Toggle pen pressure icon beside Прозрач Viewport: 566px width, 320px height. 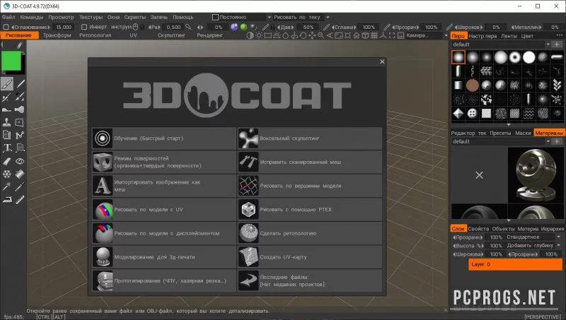[x=386, y=27]
